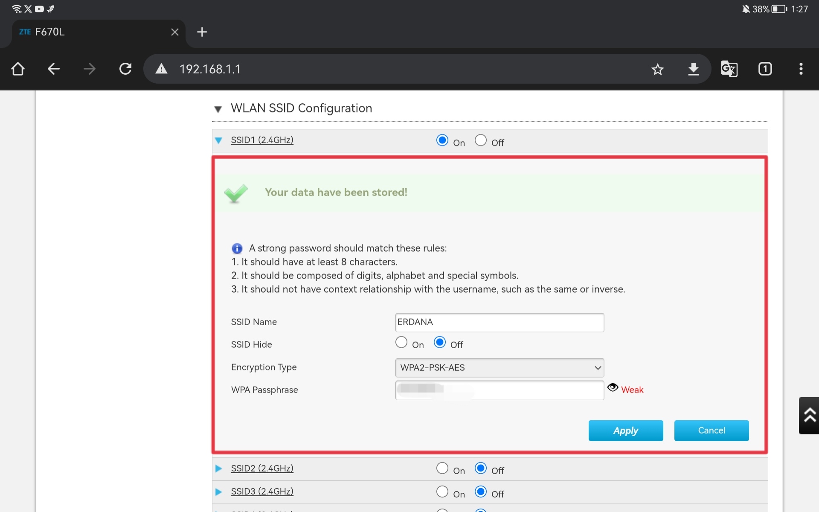Navigate back to previous page

(x=53, y=69)
